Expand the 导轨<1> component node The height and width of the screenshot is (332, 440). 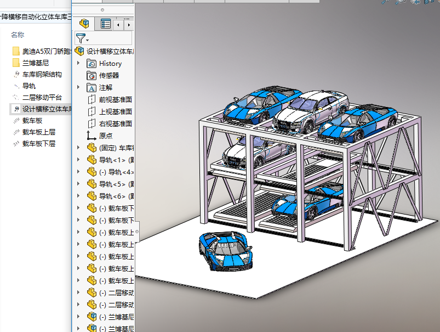[x=78, y=160]
